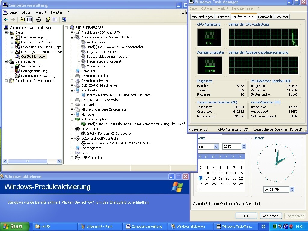This screenshot has width=308, height=231.
Task: Switch to the Anwendungen tab in Task-Manager
Action: [x=202, y=17]
